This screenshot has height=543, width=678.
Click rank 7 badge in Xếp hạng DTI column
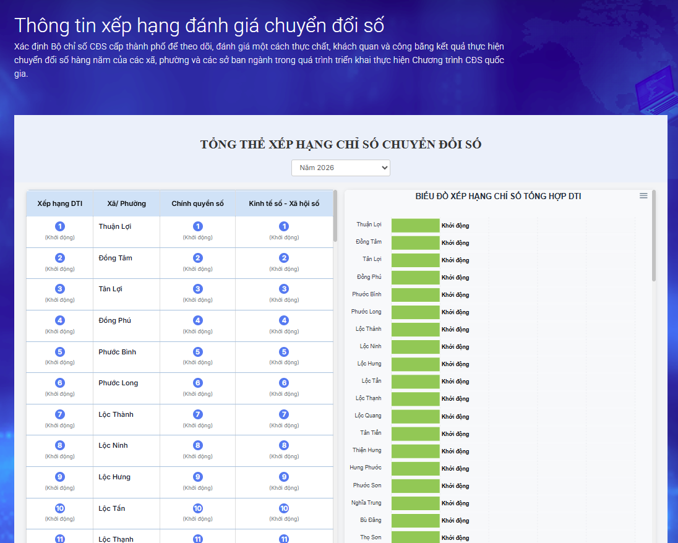[x=59, y=414]
